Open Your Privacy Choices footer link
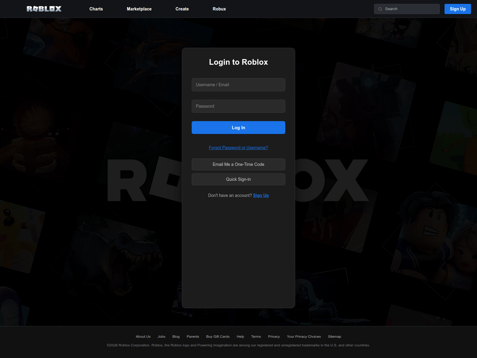 coord(304,337)
